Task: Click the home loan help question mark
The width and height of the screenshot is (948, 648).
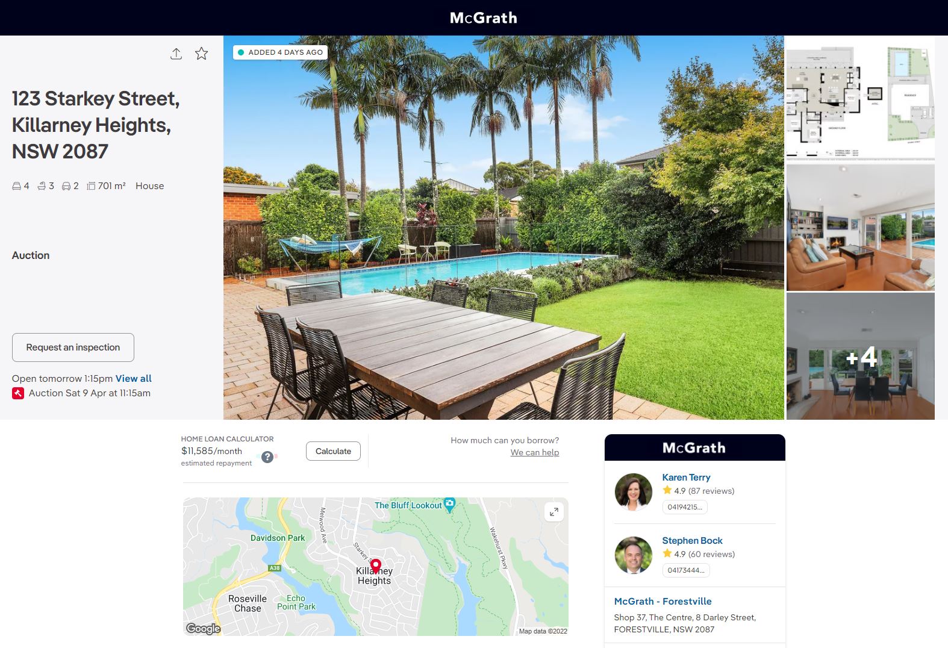Action: (267, 457)
